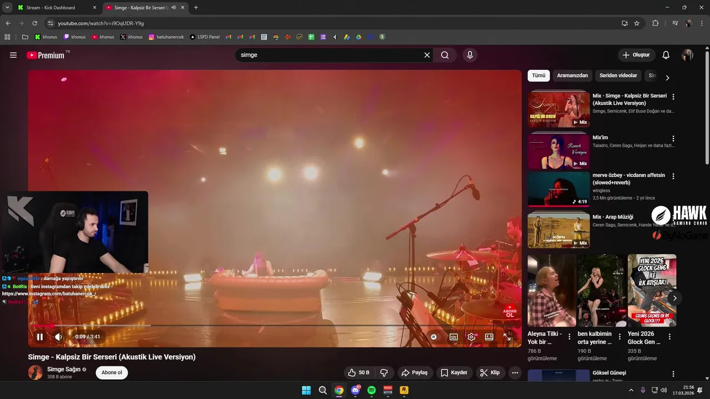The image size is (710, 399).
Task: Open options for Mix - Simge Kalpsiz Bir Serseri
Action: click(673, 96)
